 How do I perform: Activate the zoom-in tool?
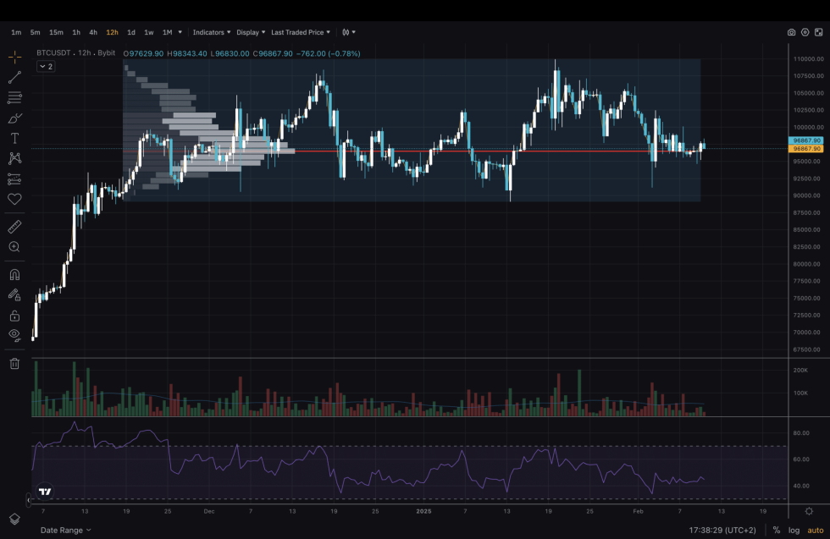tap(14, 246)
